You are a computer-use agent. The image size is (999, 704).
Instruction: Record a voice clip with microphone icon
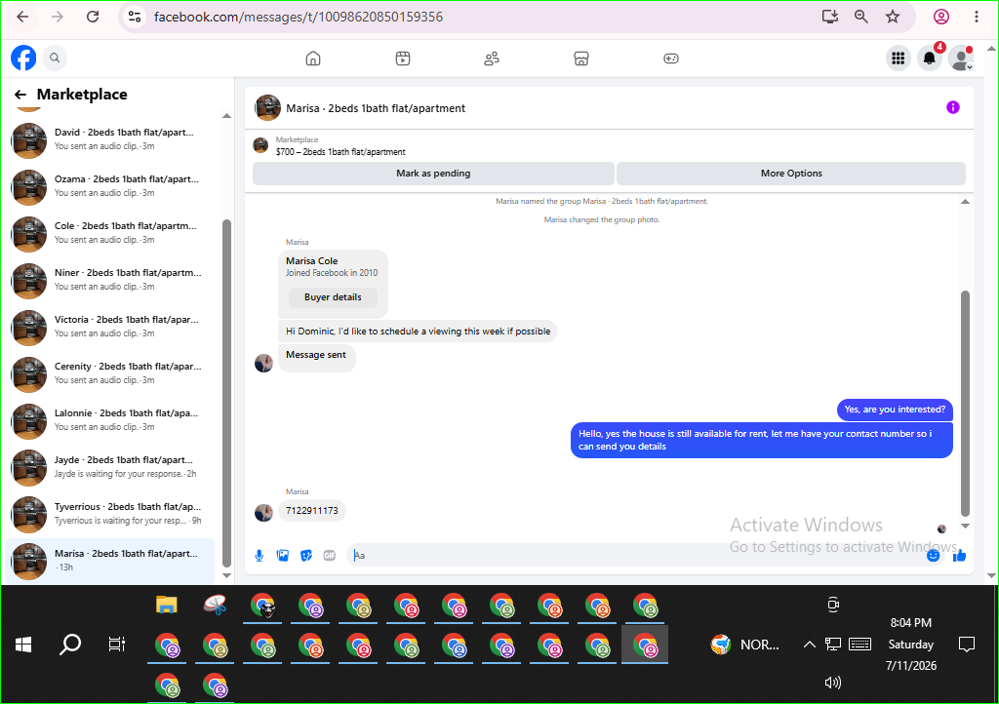coord(260,556)
